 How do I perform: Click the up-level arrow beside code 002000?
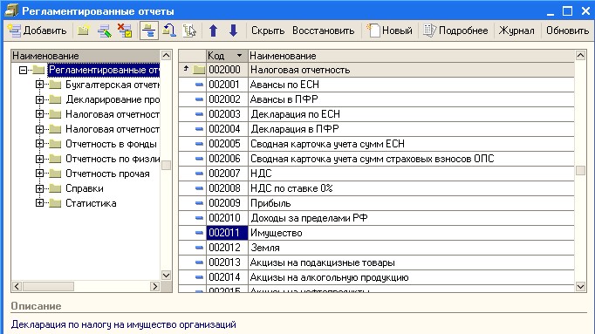coord(186,69)
